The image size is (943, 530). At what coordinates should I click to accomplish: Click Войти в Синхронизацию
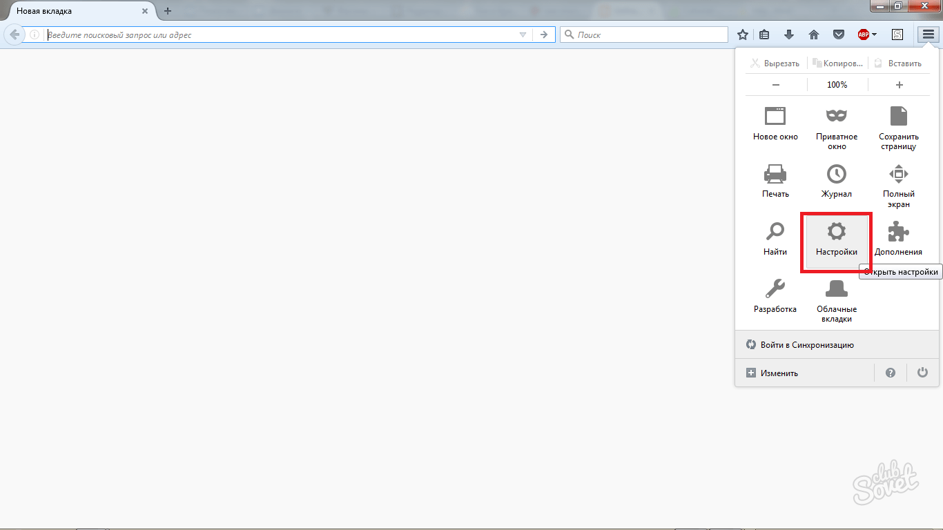point(807,345)
